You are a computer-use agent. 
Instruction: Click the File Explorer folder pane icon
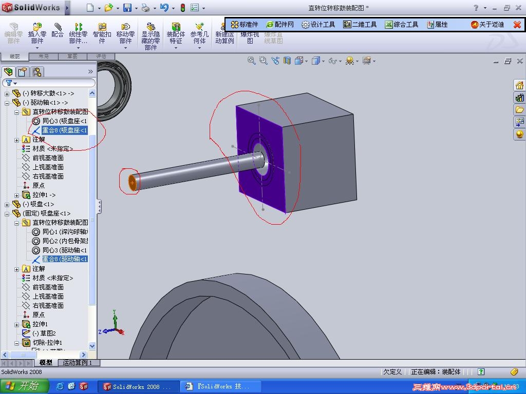(519, 110)
